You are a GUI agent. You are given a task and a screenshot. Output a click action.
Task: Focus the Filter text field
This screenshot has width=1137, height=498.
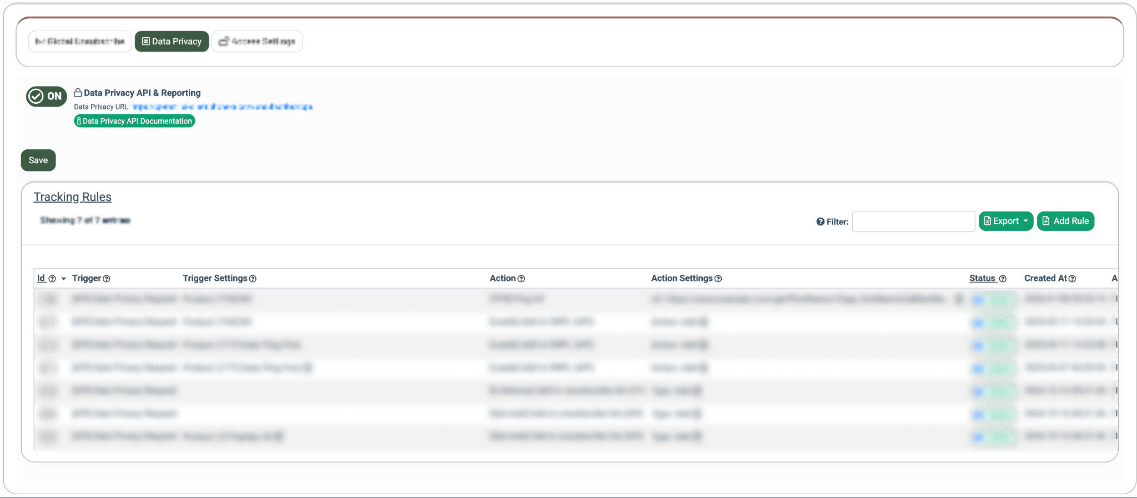tap(913, 222)
